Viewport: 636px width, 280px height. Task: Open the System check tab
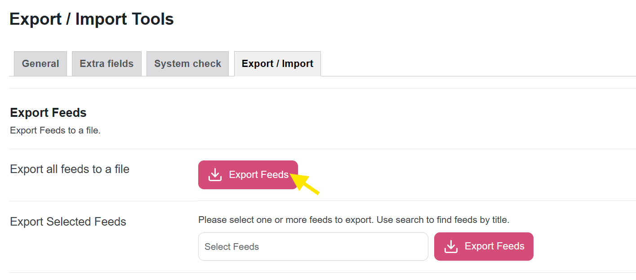[187, 64]
